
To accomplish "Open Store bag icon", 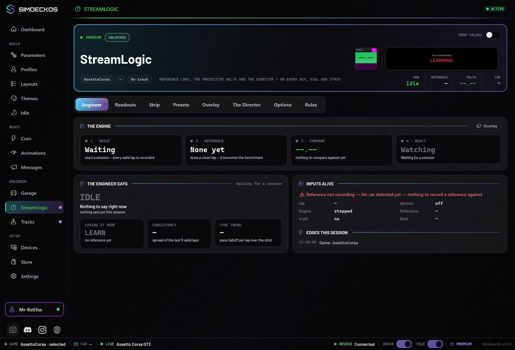I will pos(14,262).
